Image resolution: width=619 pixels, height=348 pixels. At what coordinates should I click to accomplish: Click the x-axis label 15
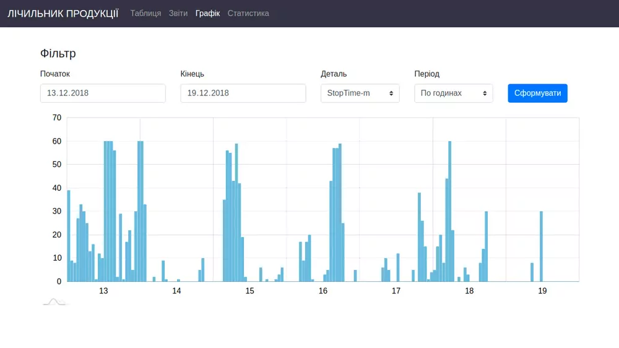coord(249,291)
